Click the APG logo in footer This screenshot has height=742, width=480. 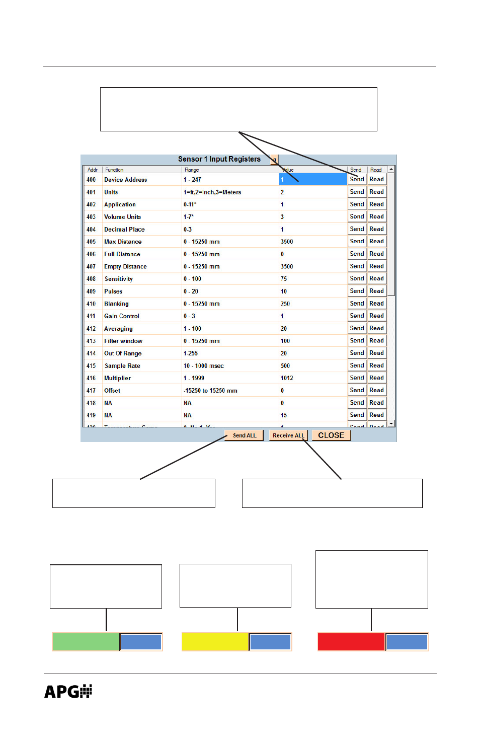tap(68, 691)
